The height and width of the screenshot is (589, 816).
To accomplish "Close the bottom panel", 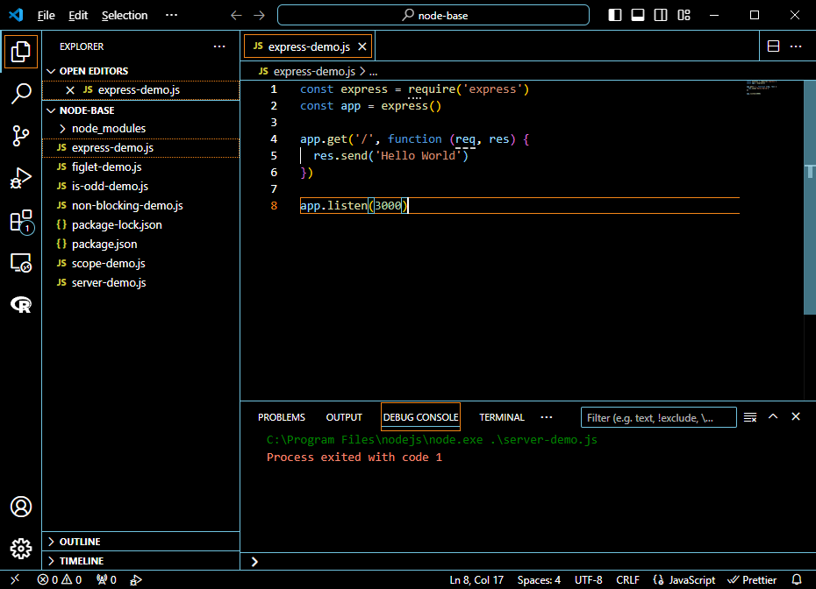I will coord(796,416).
